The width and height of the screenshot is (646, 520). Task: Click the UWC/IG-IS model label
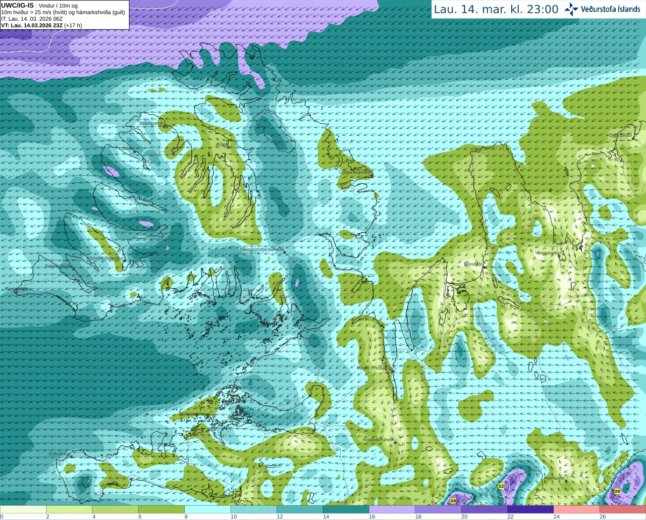tap(17, 6)
